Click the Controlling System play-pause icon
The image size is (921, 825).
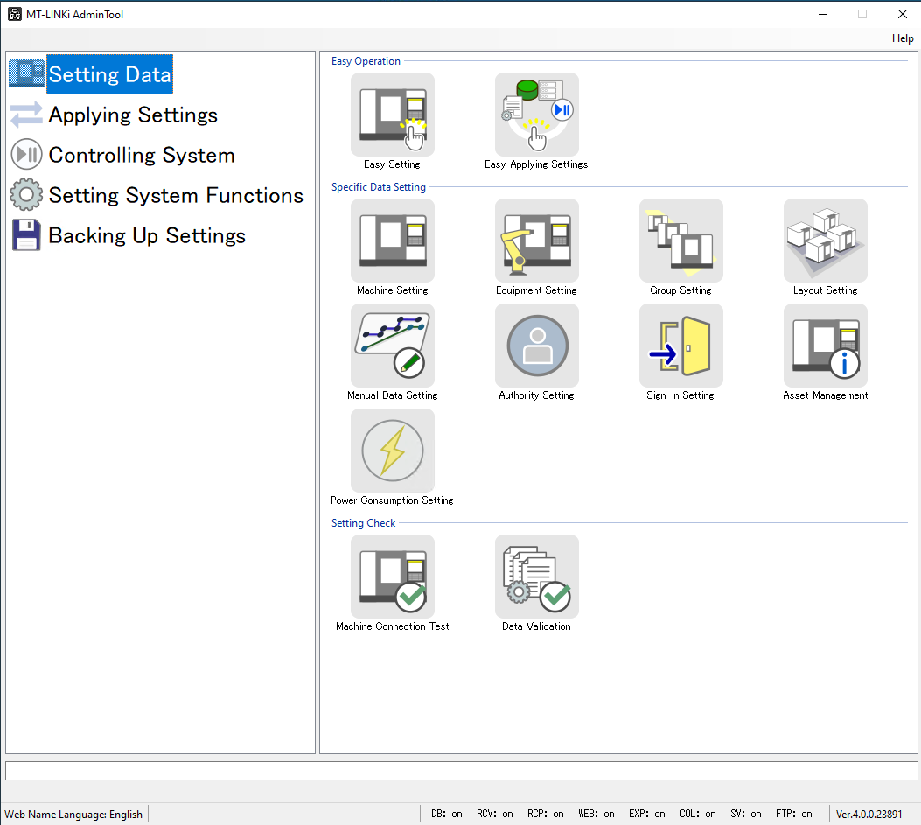[26, 155]
